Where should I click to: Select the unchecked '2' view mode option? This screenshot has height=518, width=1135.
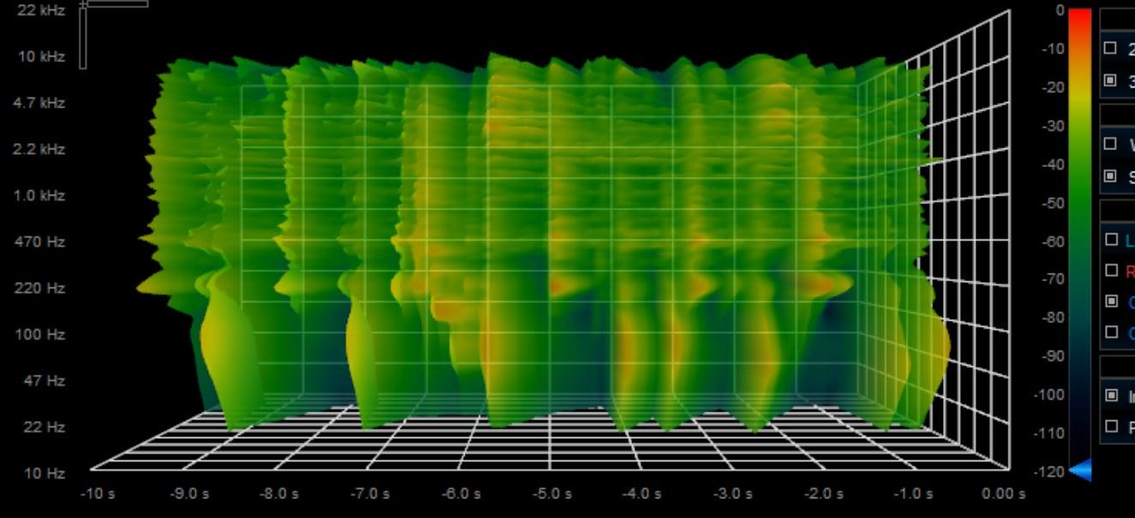(x=1111, y=48)
